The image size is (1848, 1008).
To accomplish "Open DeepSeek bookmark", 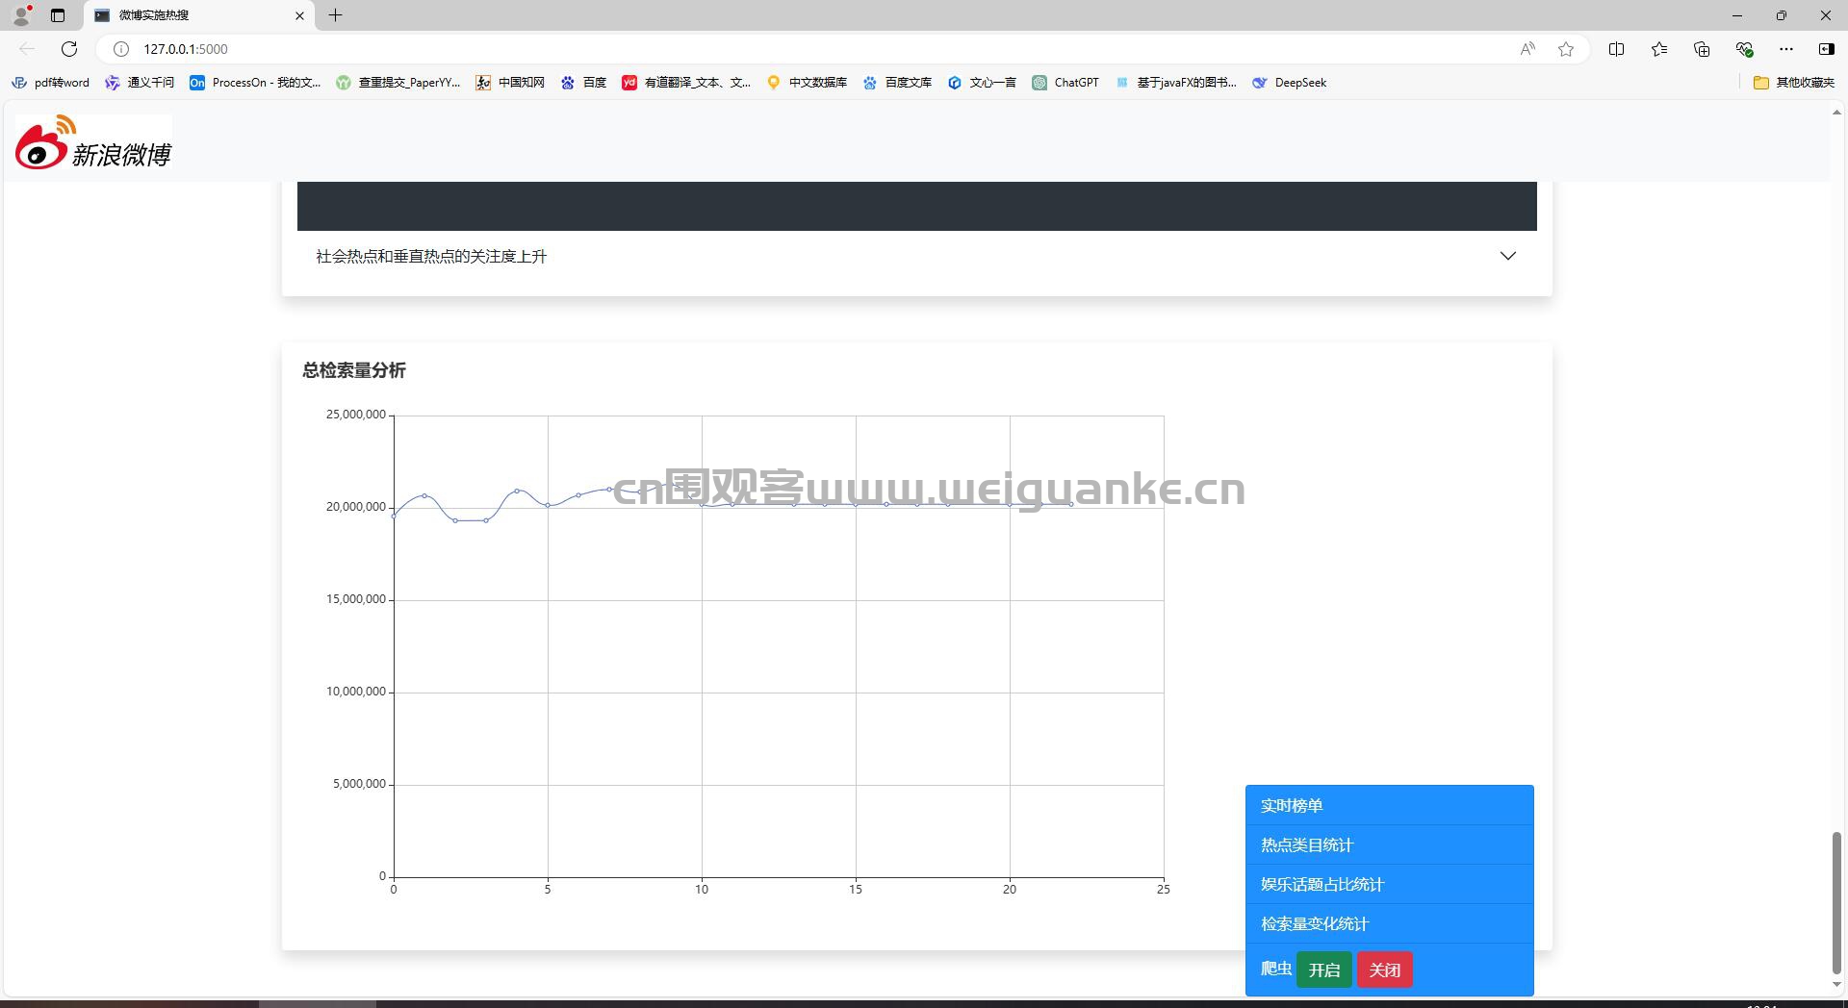I will [1289, 83].
